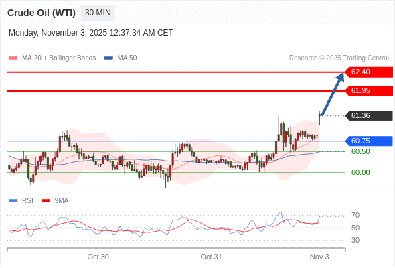The width and height of the screenshot is (395, 268).
Task: Click the 60.50 green support label
Action: point(361,152)
